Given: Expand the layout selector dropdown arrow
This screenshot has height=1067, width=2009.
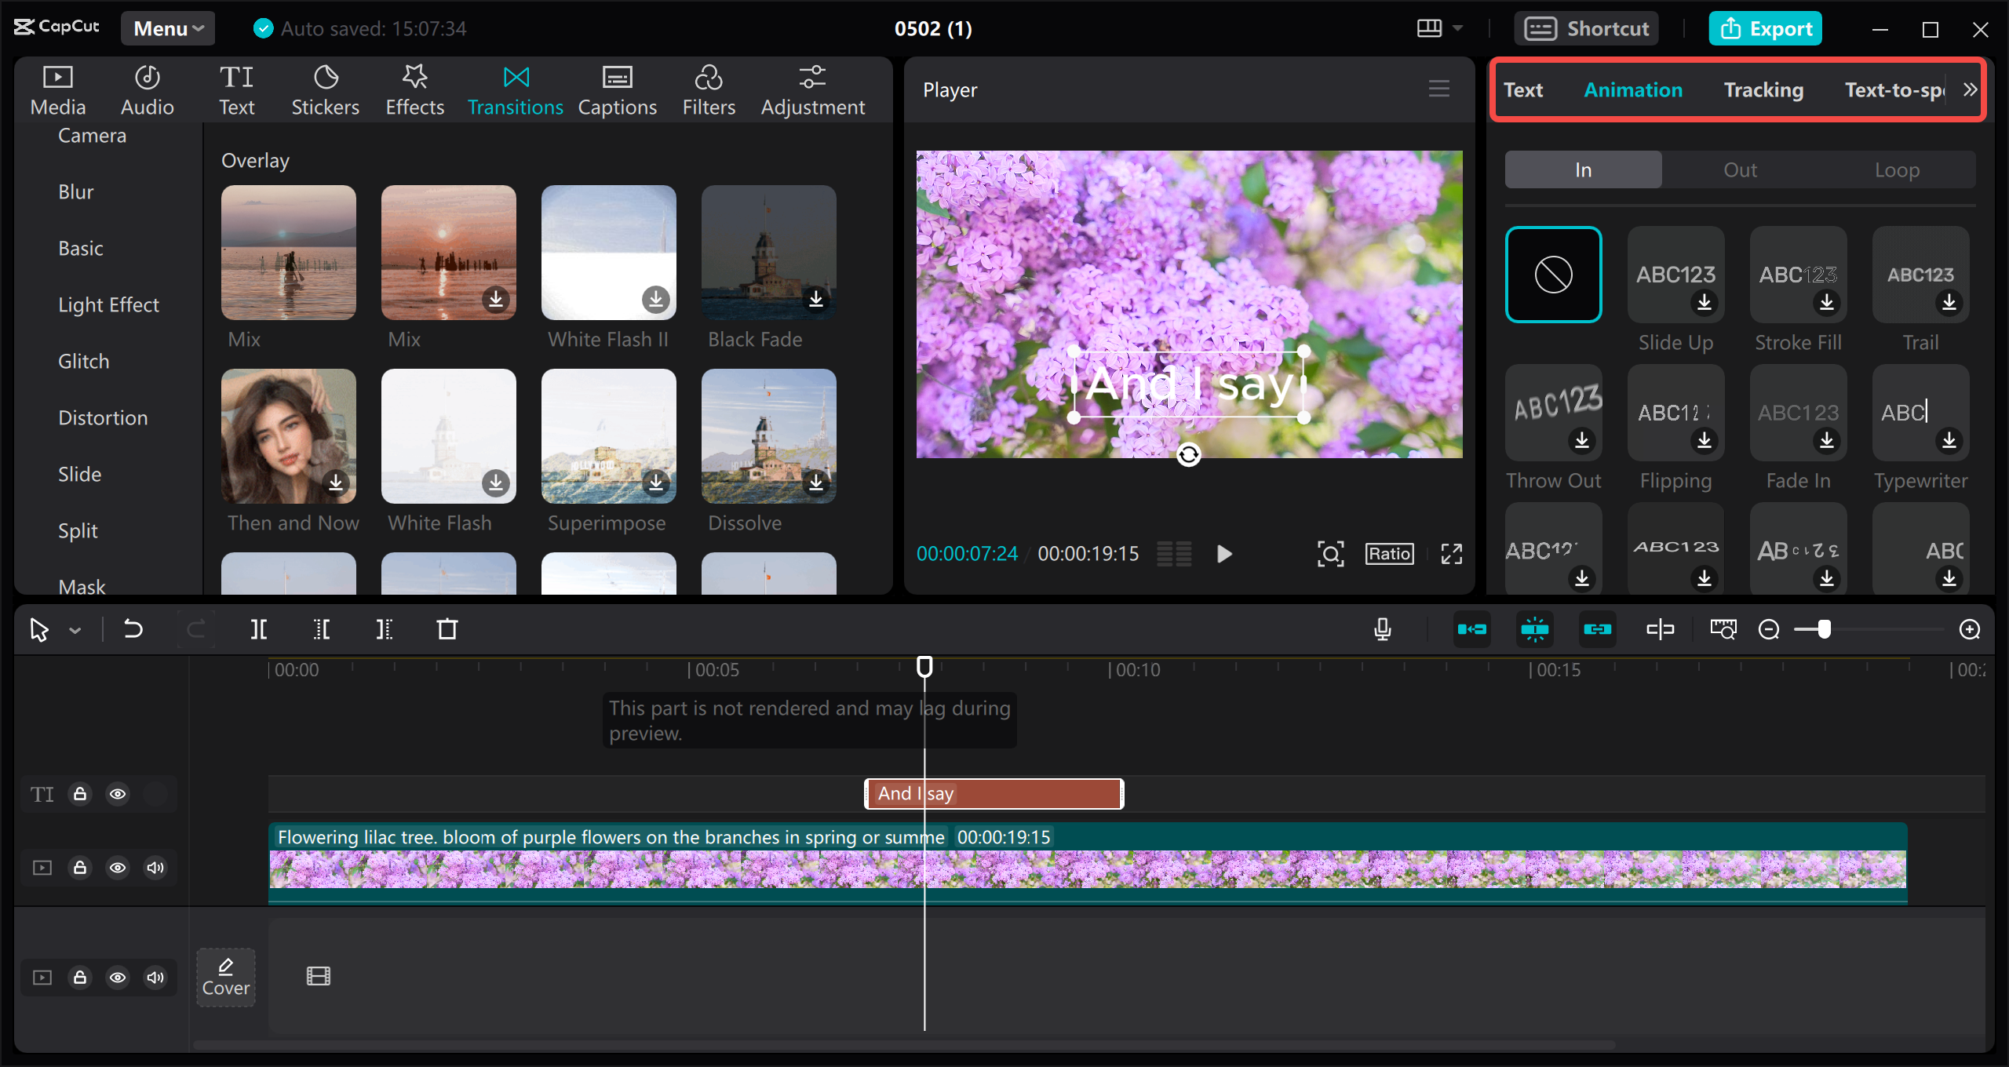Looking at the screenshot, I should [1457, 28].
